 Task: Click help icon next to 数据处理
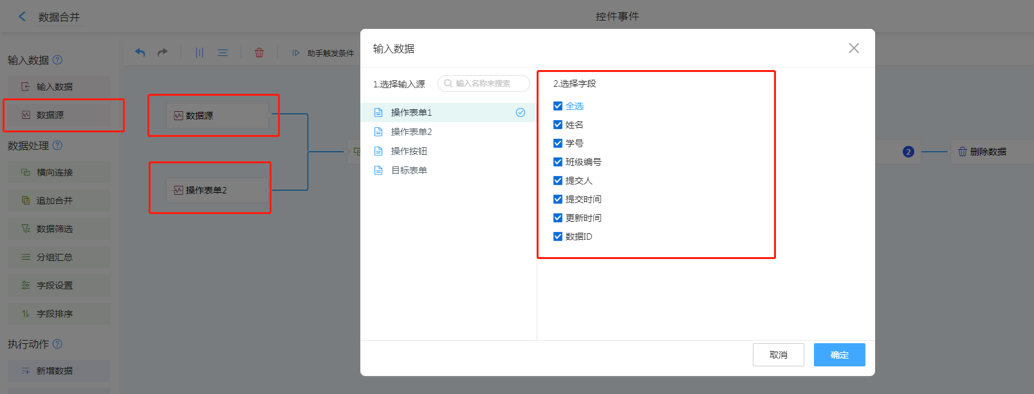[x=57, y=145]
